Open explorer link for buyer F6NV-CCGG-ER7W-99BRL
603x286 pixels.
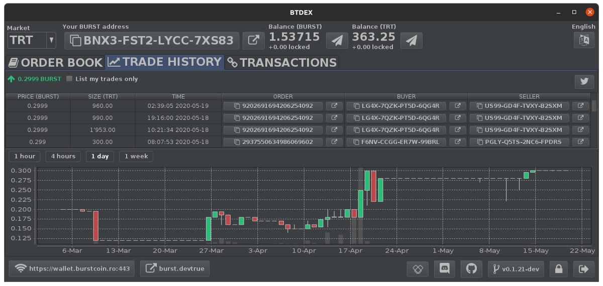tap(457, 142)
